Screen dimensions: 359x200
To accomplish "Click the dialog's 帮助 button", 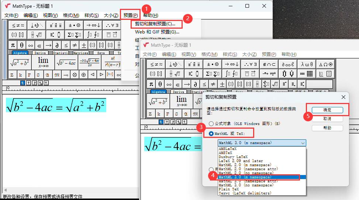I will 327,128.
